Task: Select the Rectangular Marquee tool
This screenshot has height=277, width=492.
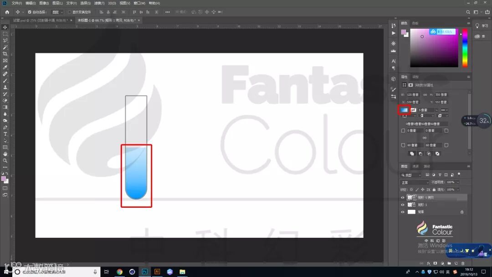Action: [5, 34]
